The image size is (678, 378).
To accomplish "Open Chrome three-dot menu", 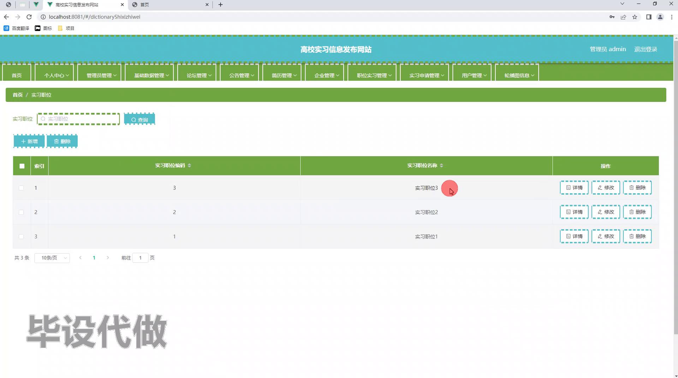I will (672, 17).
